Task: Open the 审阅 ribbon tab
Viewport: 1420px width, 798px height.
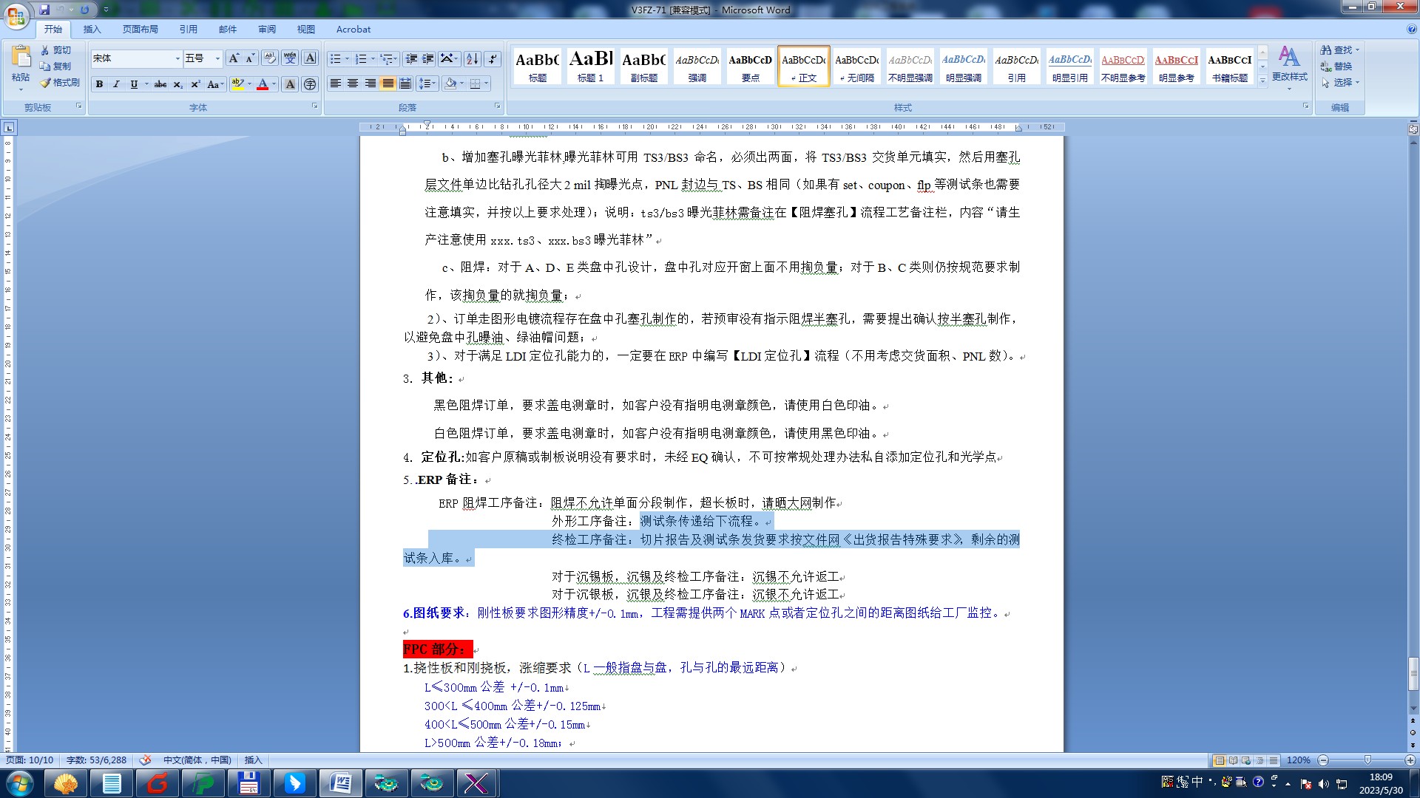Action: (x=267, y=30)
